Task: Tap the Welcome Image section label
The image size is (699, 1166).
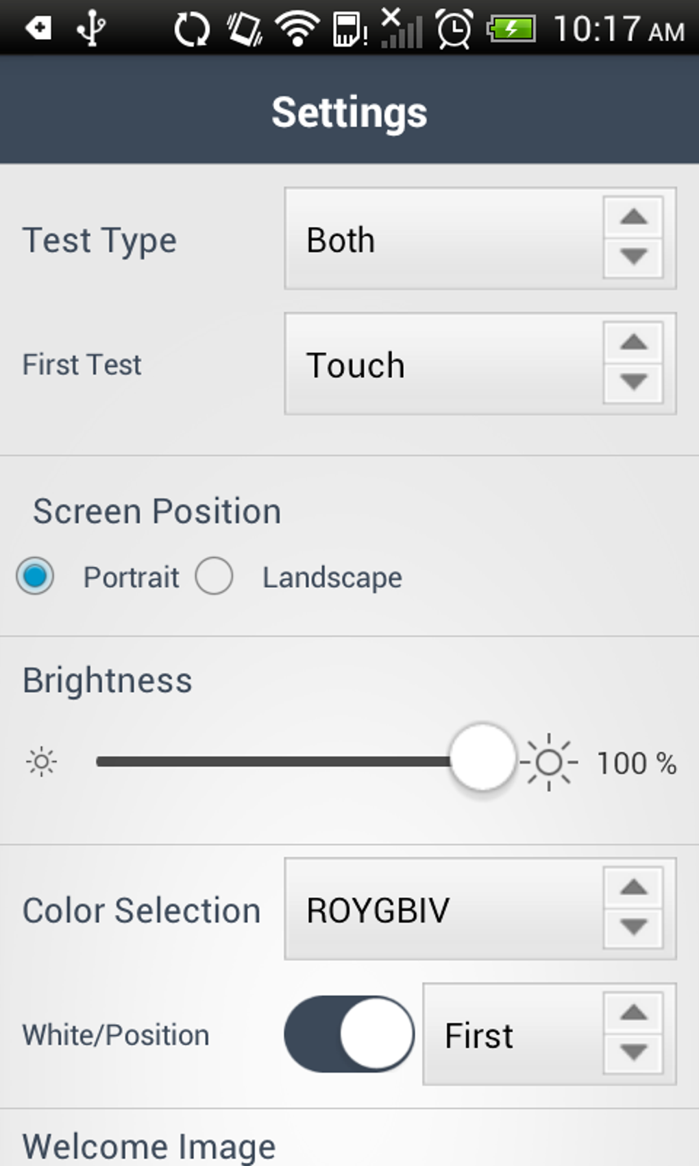Action: coord(149,1145)
